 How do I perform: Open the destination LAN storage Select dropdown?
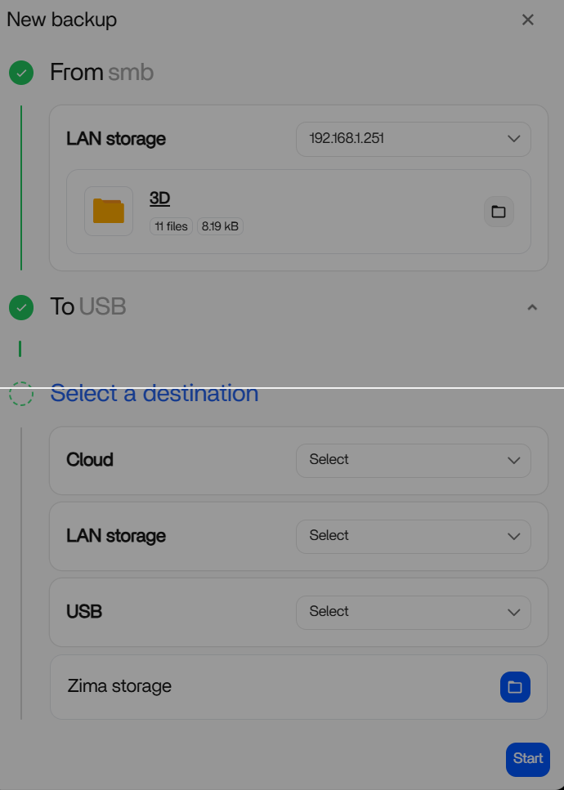click(413, 536)
